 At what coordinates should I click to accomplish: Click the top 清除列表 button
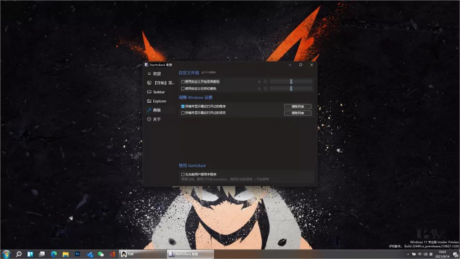point(299,106)
